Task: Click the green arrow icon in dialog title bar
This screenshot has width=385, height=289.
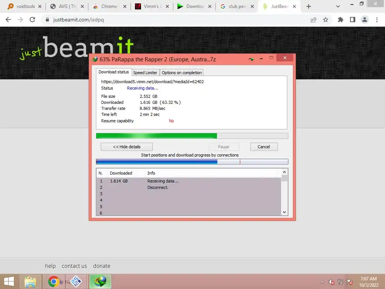Action: coord(251,59)
